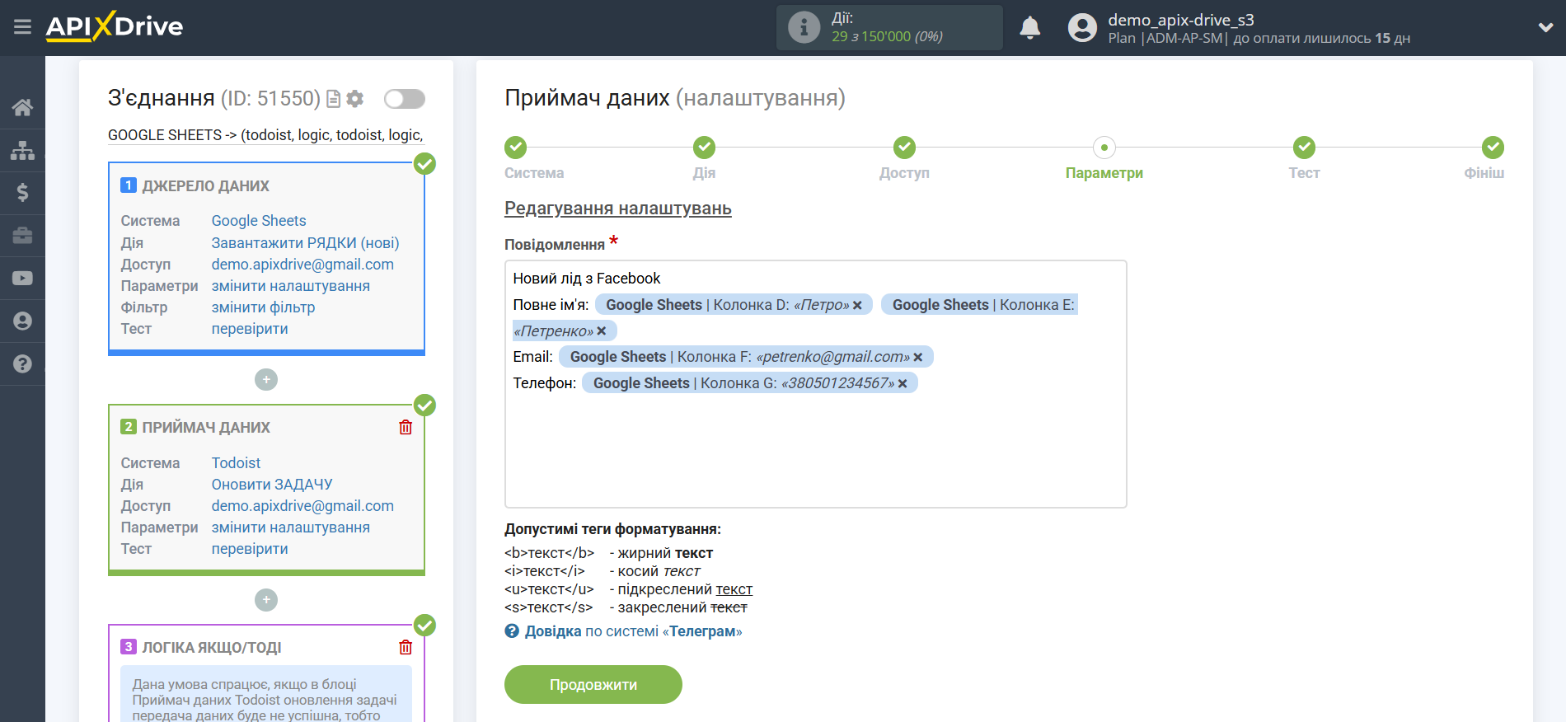Click the Дії usage counter
The width and height of the screenshot is (1566, 722).
coord(888,27)
